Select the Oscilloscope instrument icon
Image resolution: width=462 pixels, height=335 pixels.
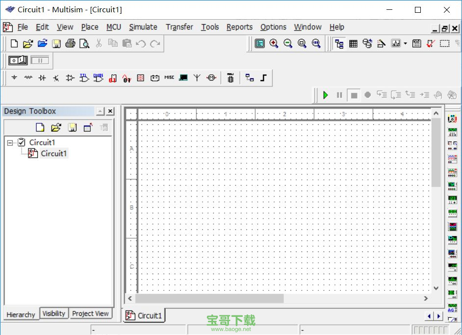point(452,159)
